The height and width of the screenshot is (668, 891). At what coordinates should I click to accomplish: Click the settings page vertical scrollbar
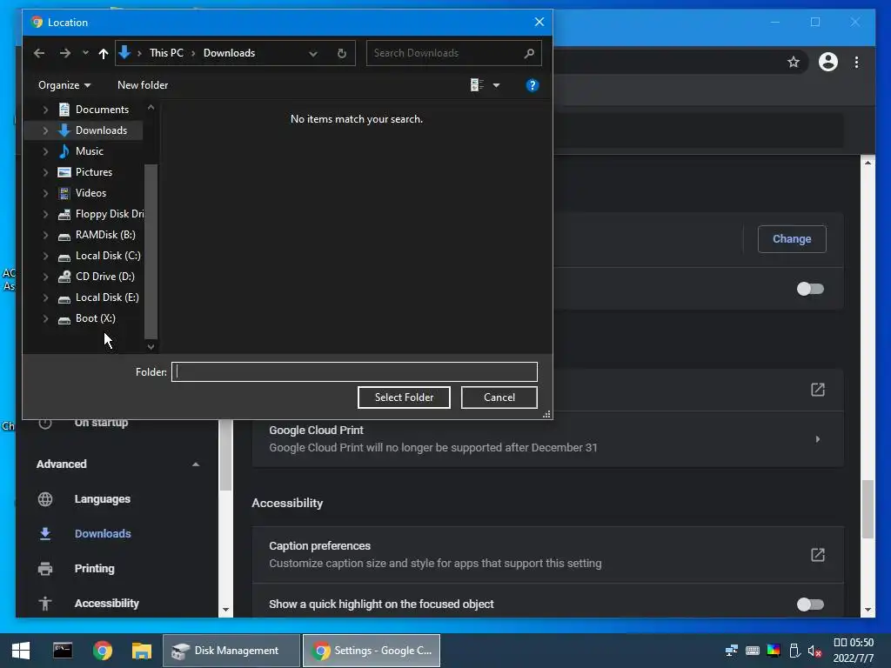coord(868,510)
